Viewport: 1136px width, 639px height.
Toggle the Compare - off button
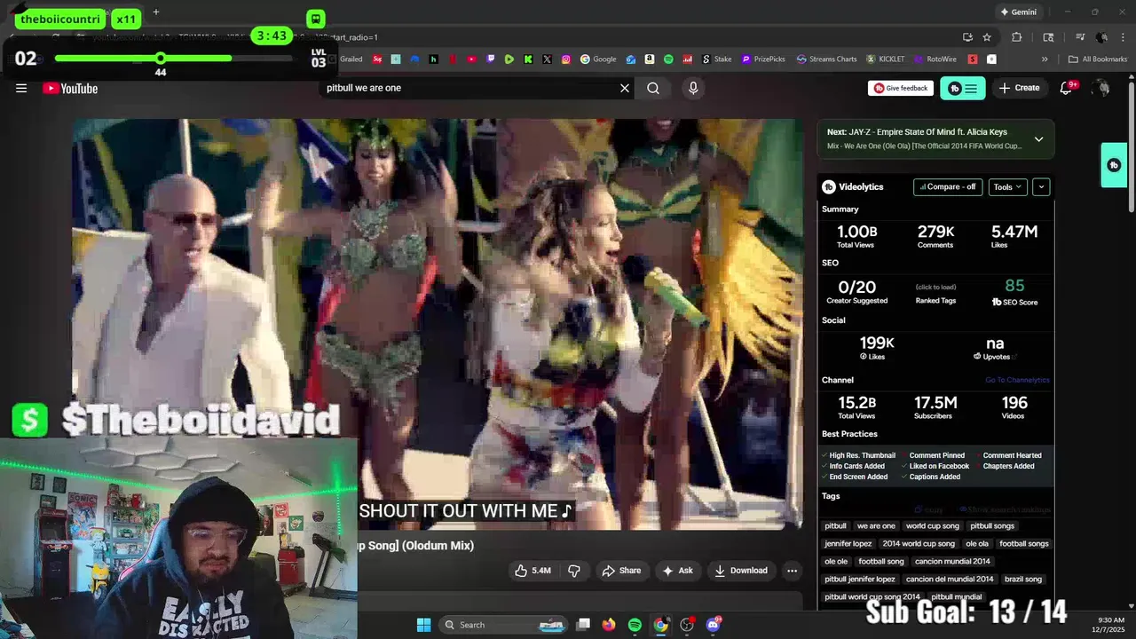(948, 186)
